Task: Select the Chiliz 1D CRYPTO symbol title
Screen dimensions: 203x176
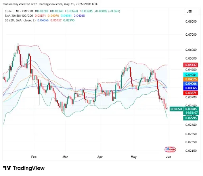Action: point(19,11)
